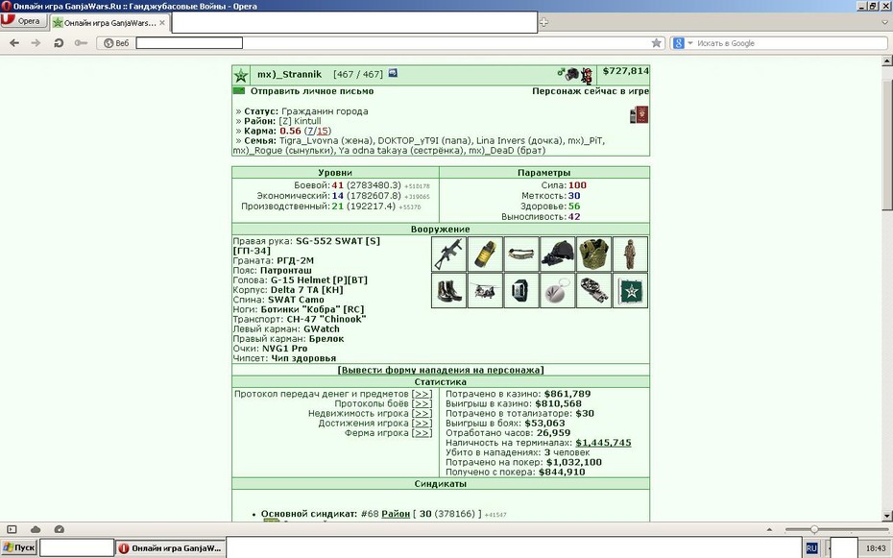This screenshot has width=893, height=558.
Task: Click the Opera panel toggle icon in status bar
Action: [12, 529]
